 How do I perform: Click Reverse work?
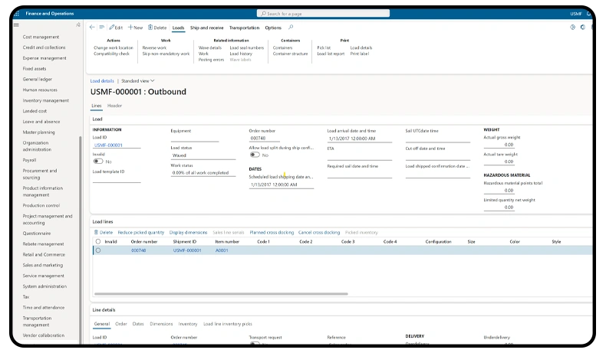coord(154,47)
